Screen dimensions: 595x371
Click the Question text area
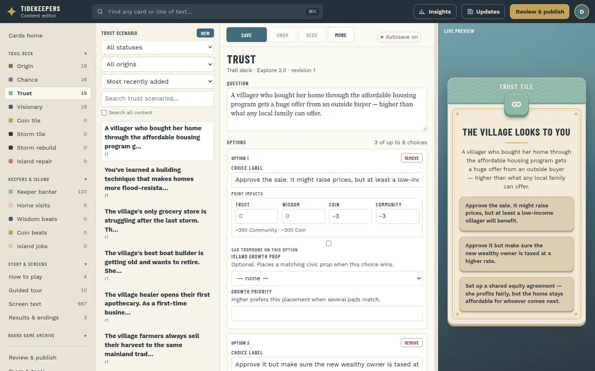coord(327,109)
